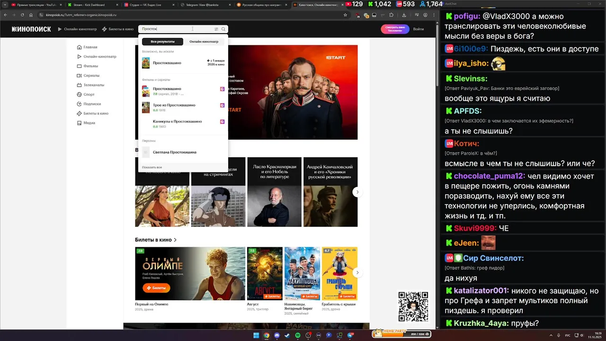Open Фильмы in the left sidebar
Image resolution: width=606 pixels, height=341 pixels.
pos(88,66)
